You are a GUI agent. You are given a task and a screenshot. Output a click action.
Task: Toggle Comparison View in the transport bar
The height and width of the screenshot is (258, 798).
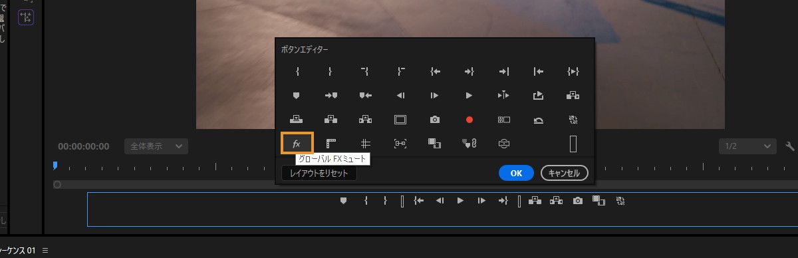pyautogui.click(x=598, y=200)
